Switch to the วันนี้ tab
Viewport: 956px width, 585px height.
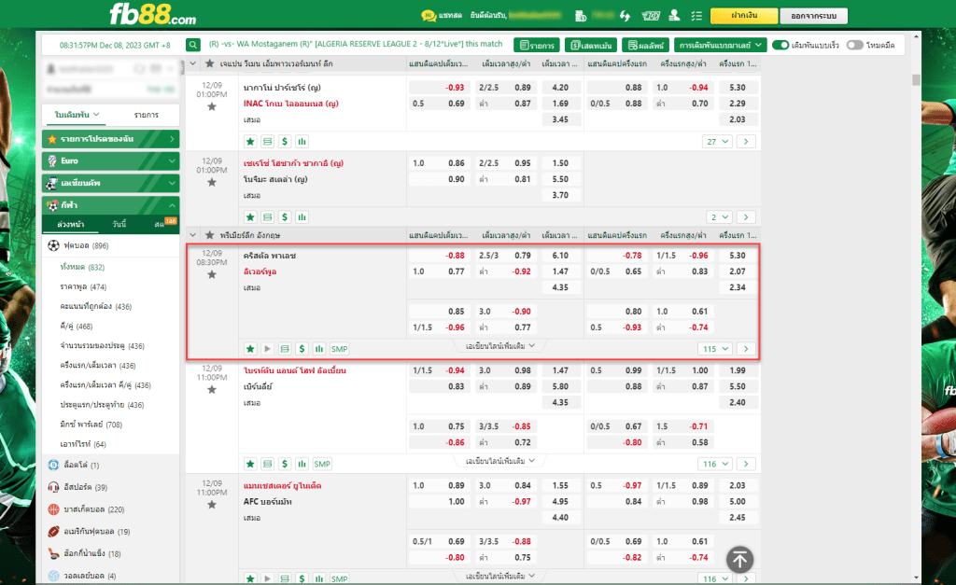pyautogui.click(x=119, y=224)
